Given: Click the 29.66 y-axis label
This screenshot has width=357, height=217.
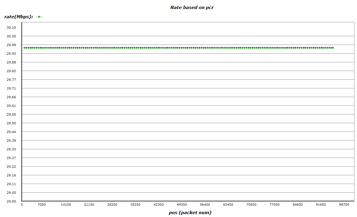Looking at the screenshot, I should [11, 97].
